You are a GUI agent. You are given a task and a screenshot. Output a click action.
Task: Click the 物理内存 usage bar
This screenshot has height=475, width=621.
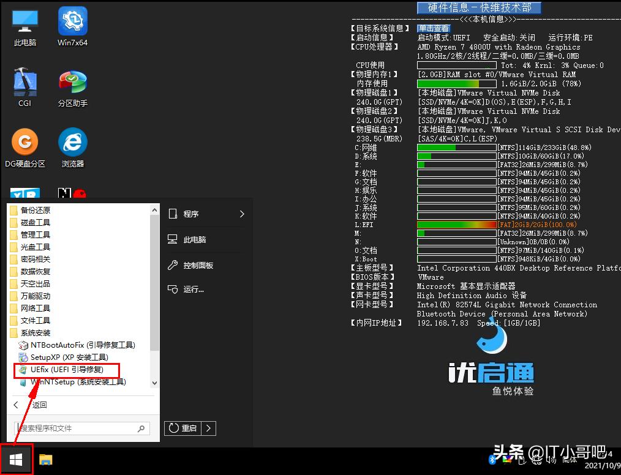coord(456,83)
